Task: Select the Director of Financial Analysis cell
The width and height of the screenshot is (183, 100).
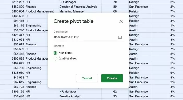Action: [80, 7]
